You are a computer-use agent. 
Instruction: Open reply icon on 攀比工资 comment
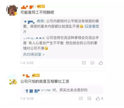pyautogui.click(x=89, y=98)
